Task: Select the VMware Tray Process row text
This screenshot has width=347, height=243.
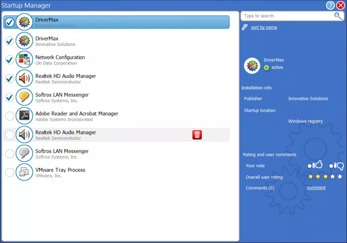Action: [x=60, y=170]
